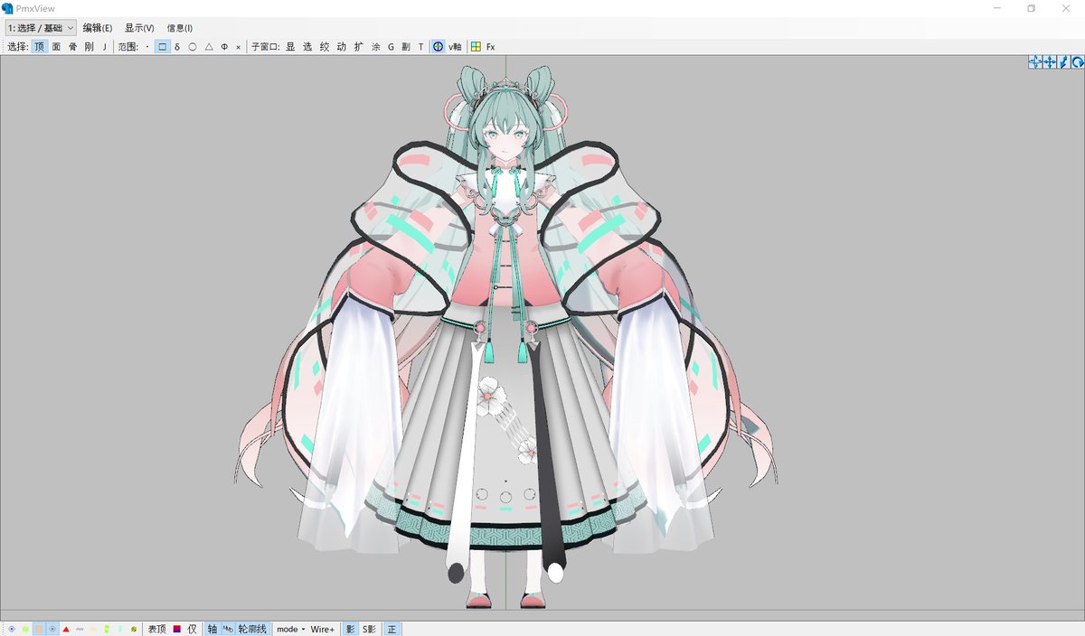This screenshot has height=636, width=1085.
Task: Open the 显示(V) menu
Action: (139, 28)
